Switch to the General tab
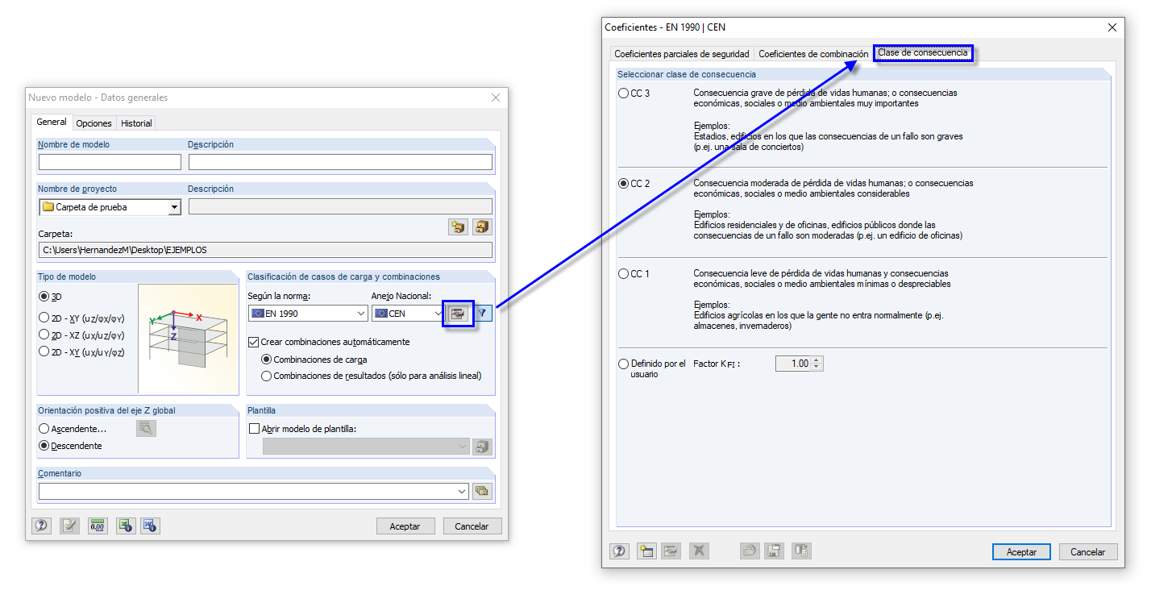 pos(52,123)
